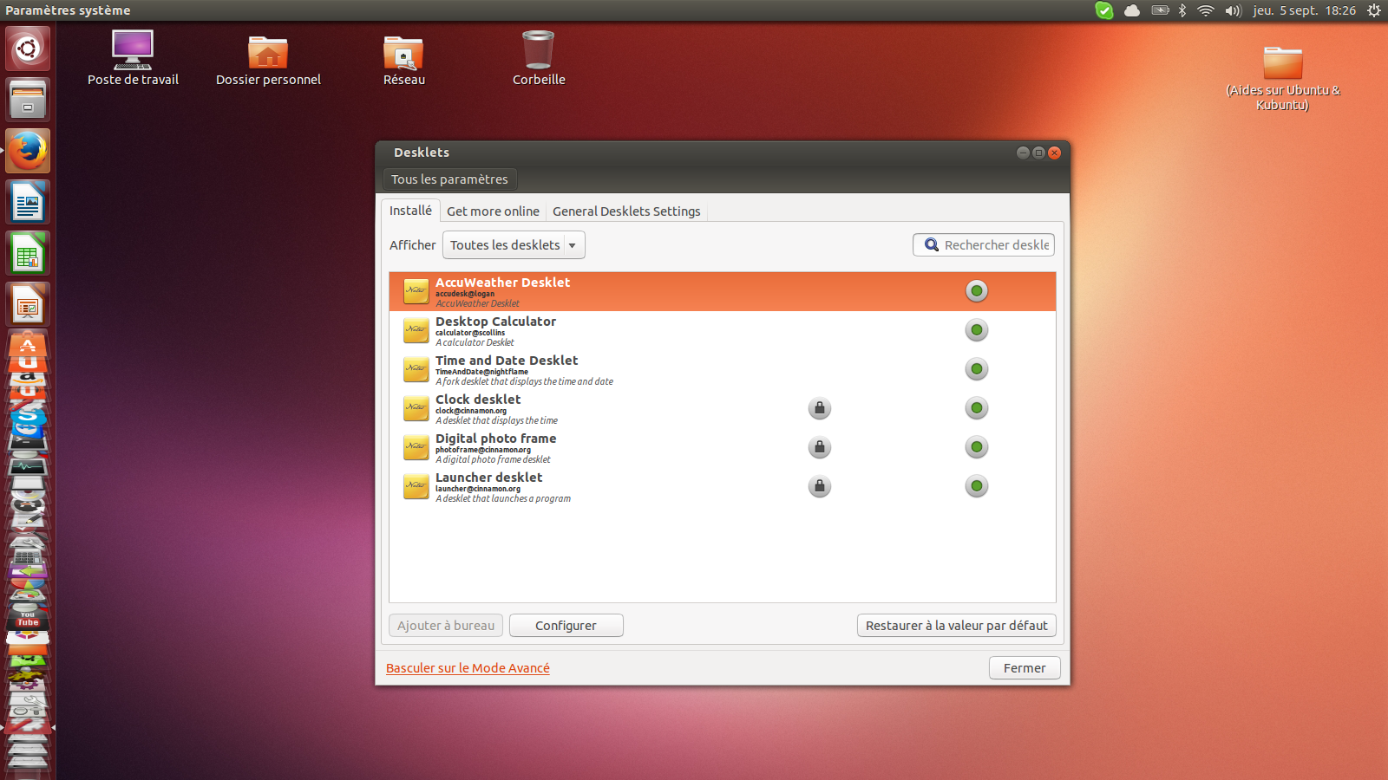Select the Clock desklet title text
Screen dimensions: 1388x780
click(478, 400)
